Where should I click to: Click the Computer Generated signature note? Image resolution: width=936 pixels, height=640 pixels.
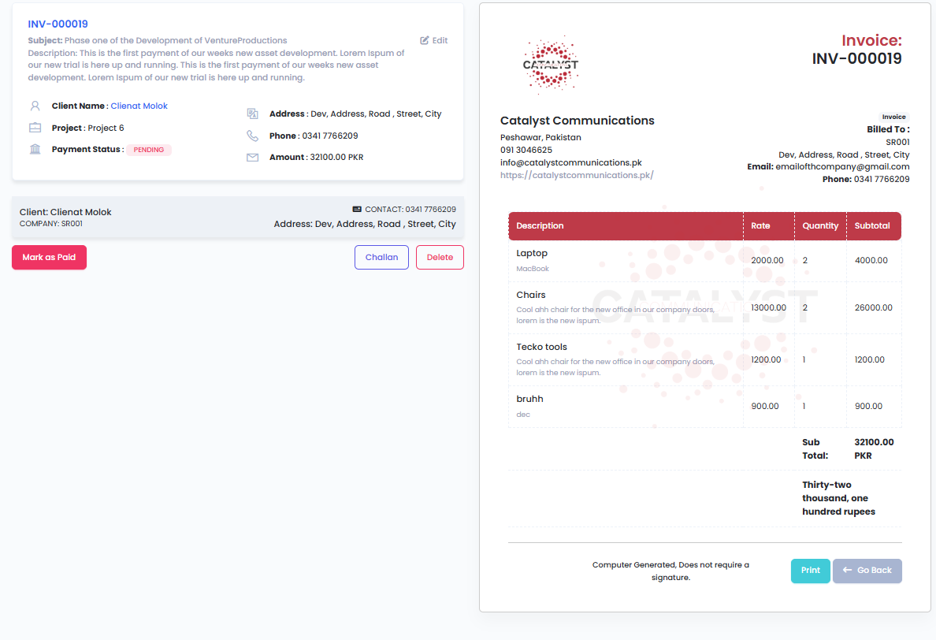click(670, 571)
